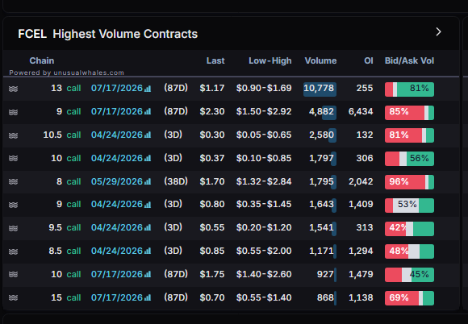
Task: Sort by the OI column header
Action: click(369, 60)
